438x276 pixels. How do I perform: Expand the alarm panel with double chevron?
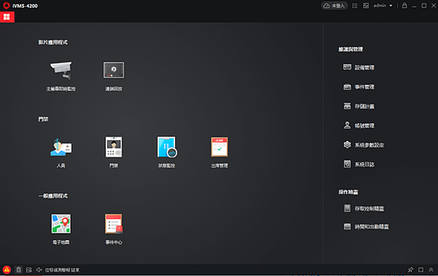coord(431,270)
